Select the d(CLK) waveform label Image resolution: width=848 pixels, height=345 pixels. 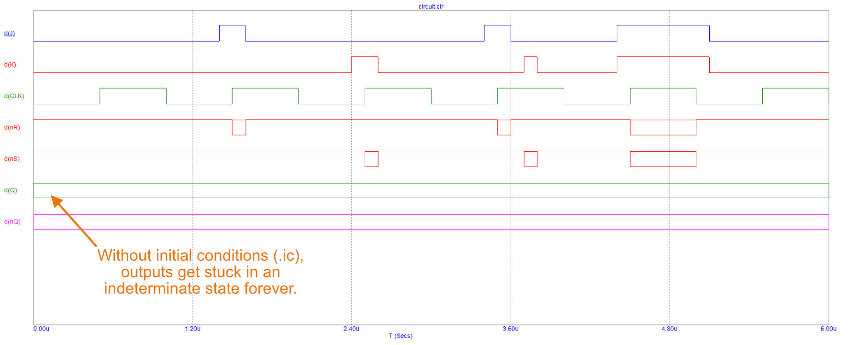coord(14,96)
